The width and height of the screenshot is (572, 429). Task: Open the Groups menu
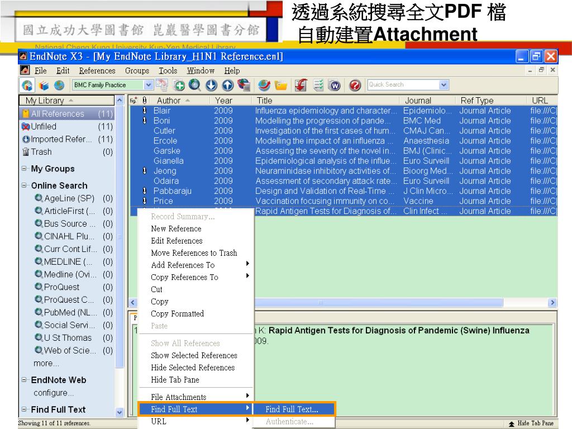tap(137, 70)
